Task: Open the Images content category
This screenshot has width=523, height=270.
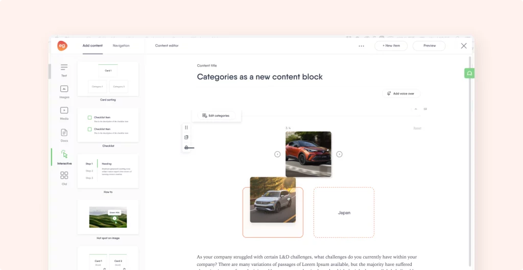Action: [64, 92]
